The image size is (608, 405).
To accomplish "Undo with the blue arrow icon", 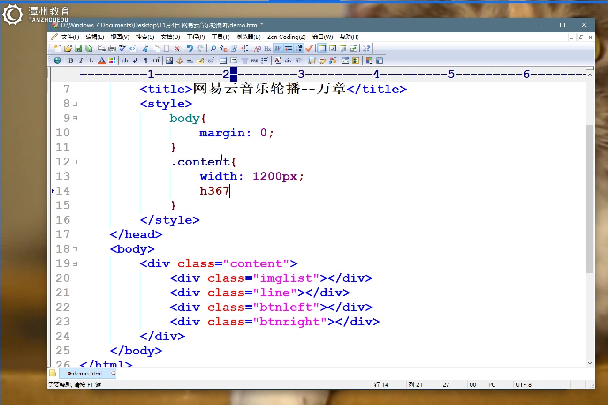I will (190, 48).
